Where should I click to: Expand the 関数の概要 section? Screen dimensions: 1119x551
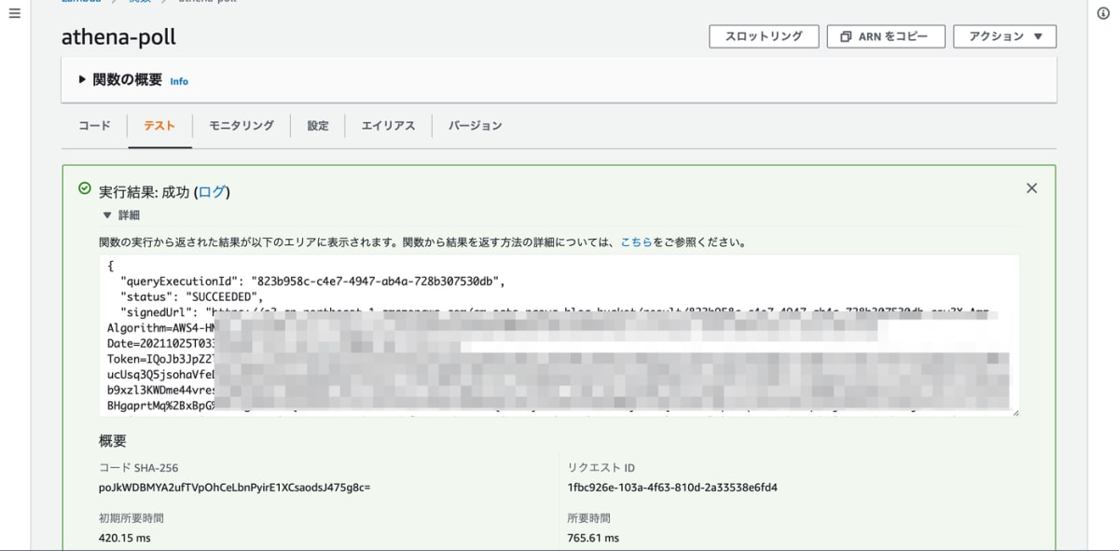[82, 80]
